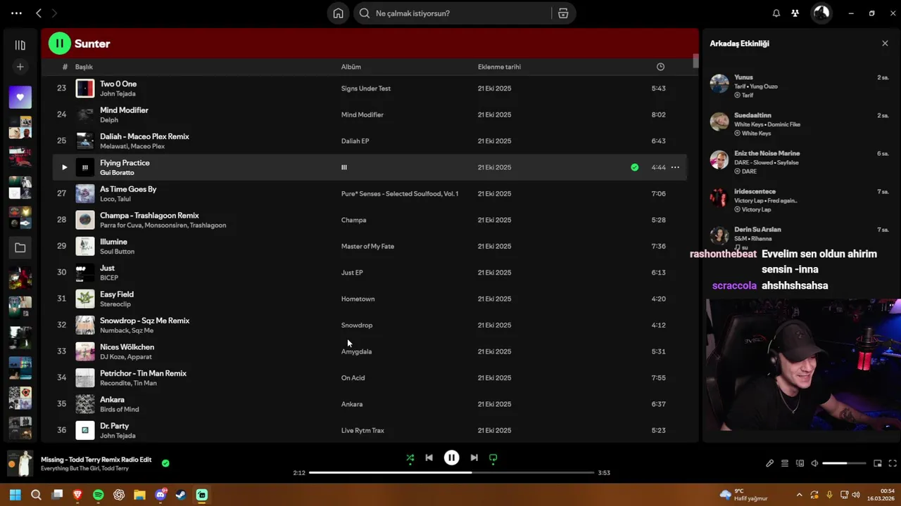901x506 pixels.
Task: Sort by the Başlık column header
Action: (x=84, y=67)
